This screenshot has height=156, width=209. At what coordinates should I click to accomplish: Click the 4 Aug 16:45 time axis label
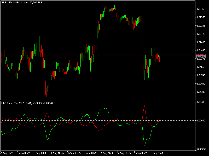107,153
